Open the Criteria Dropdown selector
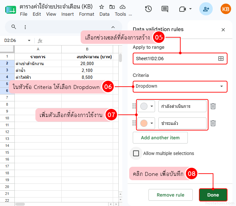The image size is (236, 206). click(180, 86)
